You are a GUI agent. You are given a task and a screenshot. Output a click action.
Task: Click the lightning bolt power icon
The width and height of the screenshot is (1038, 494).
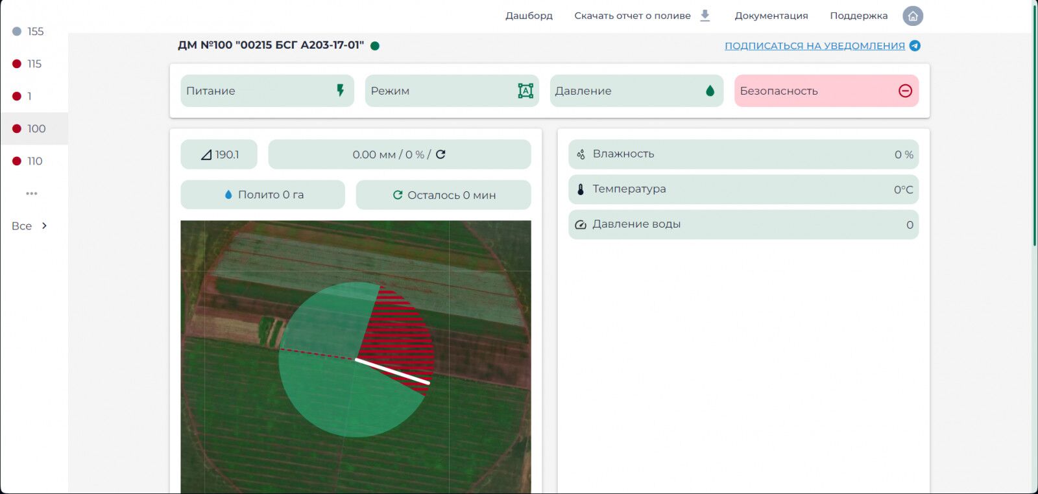coord(340,91)
